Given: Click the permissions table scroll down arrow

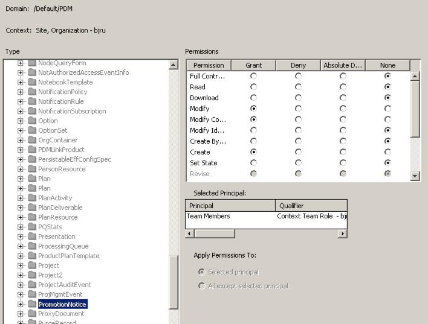Looking at the screenshot, I should pyautogui.click(x=415, y=176).
